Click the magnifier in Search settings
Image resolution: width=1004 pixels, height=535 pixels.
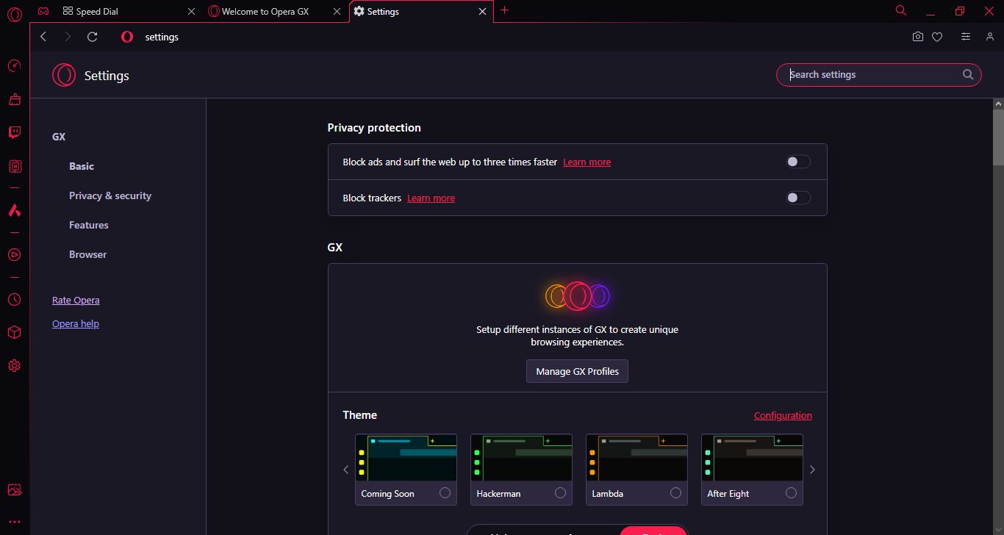click(x=968, y=74)
